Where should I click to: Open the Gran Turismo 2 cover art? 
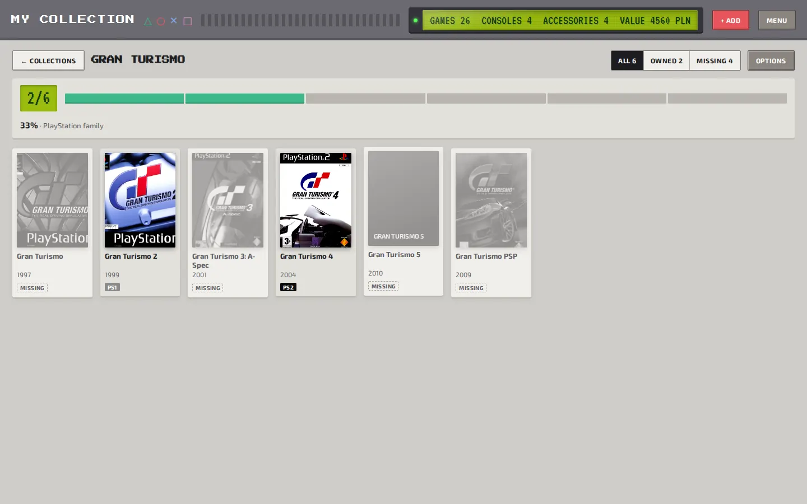140,200
